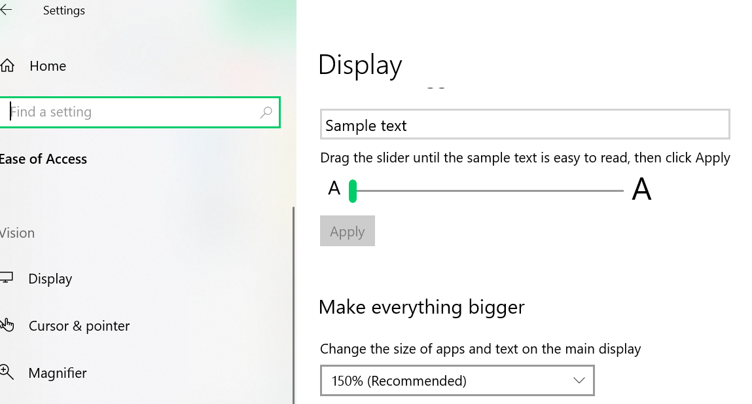Click the sidebar vertical scrollbar
The width and height of the screenshot is (752, 404).
(293, 301)
